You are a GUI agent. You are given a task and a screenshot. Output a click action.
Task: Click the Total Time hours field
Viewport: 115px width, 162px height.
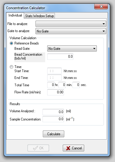[x=51, y=85]
